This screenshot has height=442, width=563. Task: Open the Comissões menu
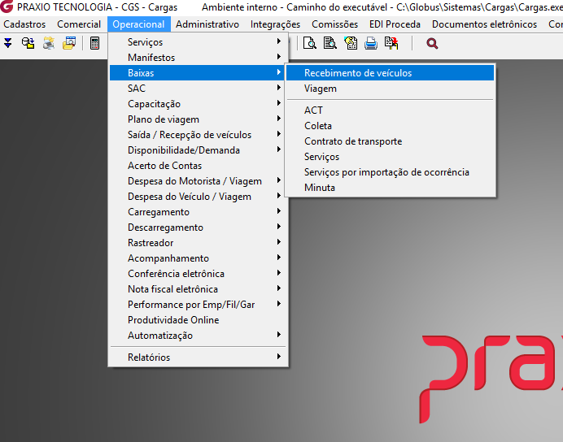click(334, 24)
